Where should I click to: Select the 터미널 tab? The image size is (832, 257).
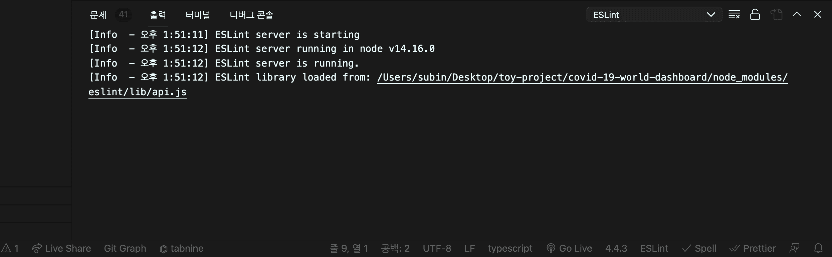(198, 15)
